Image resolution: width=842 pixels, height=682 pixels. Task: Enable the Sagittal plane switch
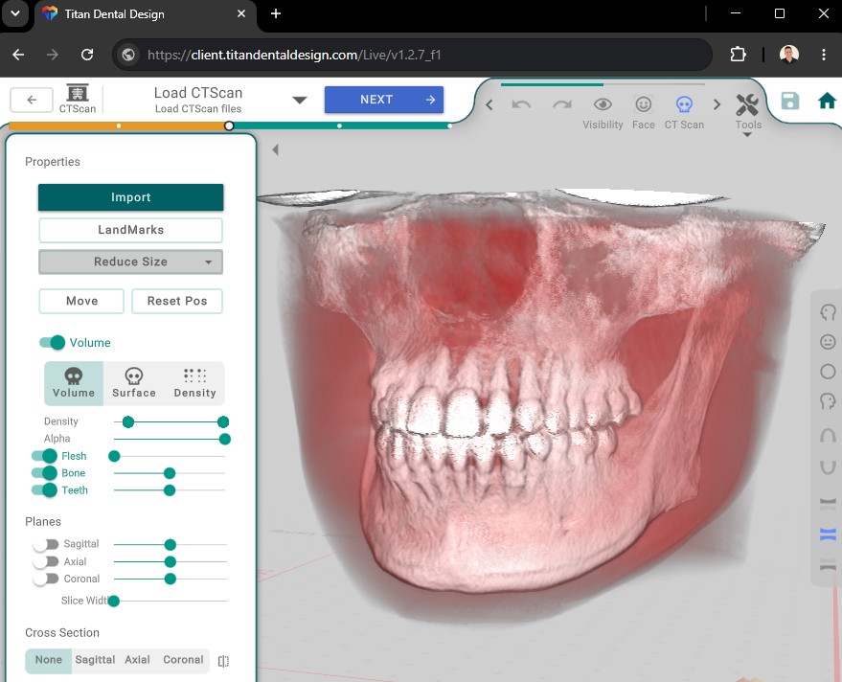click(x=46, y=544)
